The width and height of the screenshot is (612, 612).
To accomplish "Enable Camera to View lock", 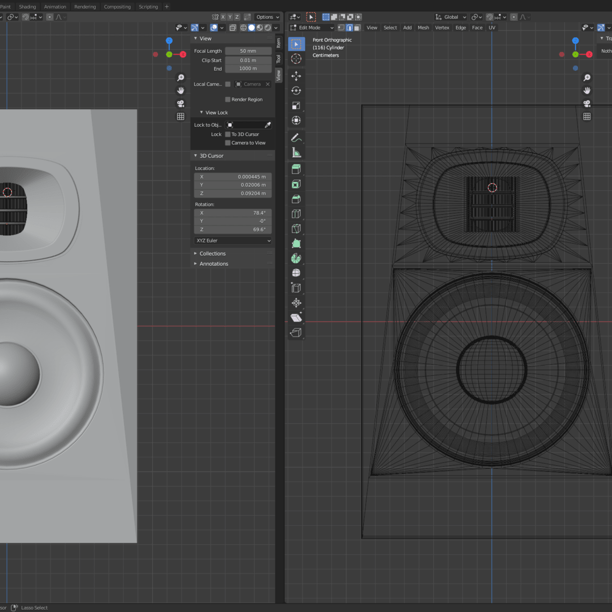I will pos(228,143).
